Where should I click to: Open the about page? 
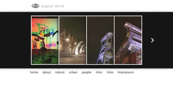47,72
